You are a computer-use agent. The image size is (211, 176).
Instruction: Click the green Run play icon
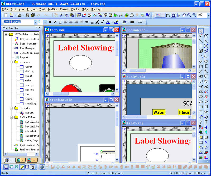(116, 15)
